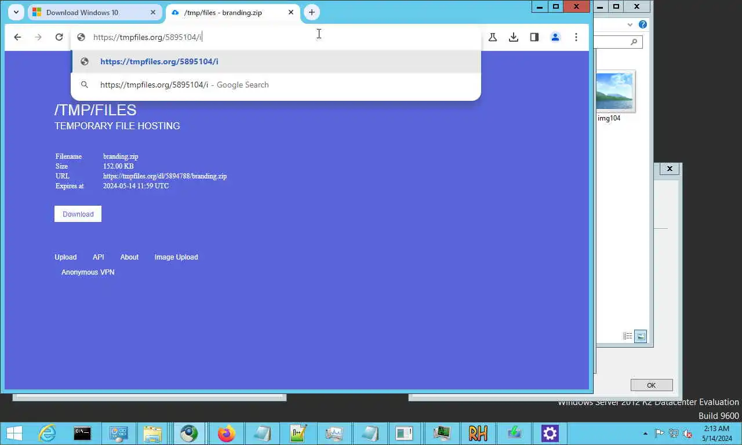This screenshot has width=742, height=445.
Task: Switch Explorer to large icons view
Action: click(x=641, y=336)
